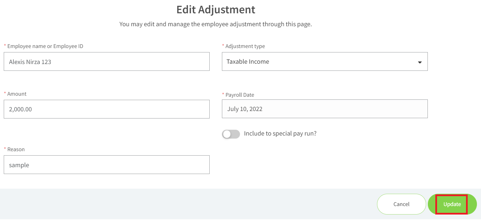481x221 pixels.
Task: Focus the Employee name or Employee ID field
Action: pos(106,61)
